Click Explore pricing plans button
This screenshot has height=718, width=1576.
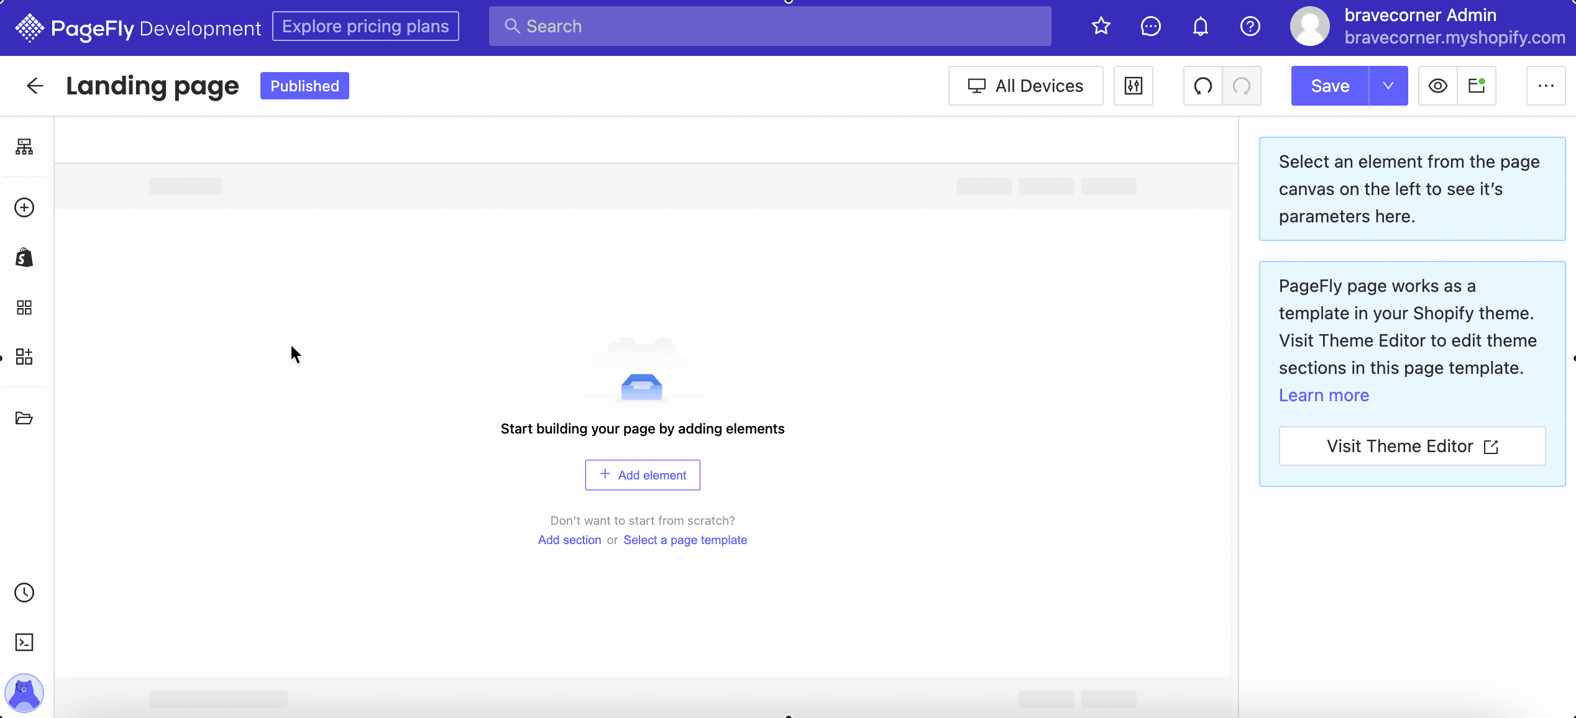coord(365,26)
